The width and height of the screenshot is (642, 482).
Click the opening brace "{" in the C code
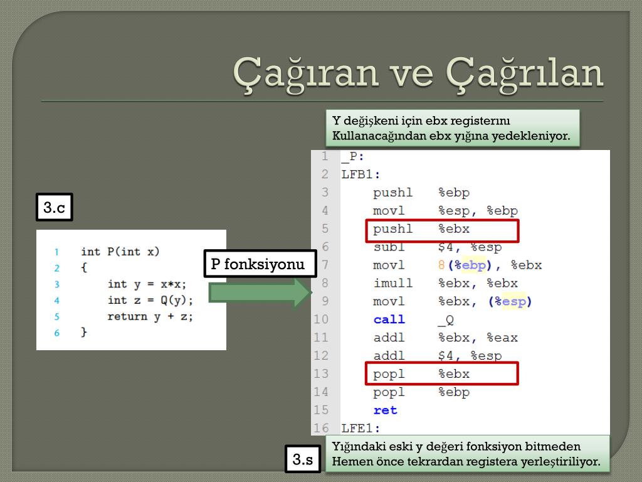pyautogui.click(x=84, y=267)
